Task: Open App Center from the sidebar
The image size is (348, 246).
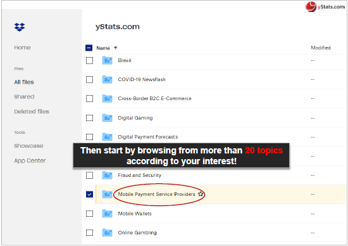Action: (x=30, y=160)
